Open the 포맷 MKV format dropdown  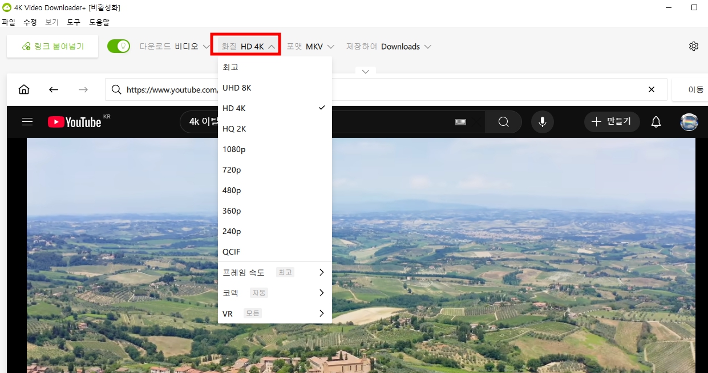point(310,46)
